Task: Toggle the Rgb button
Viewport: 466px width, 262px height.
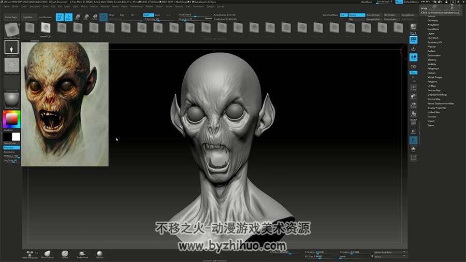Action: point(122,15)
